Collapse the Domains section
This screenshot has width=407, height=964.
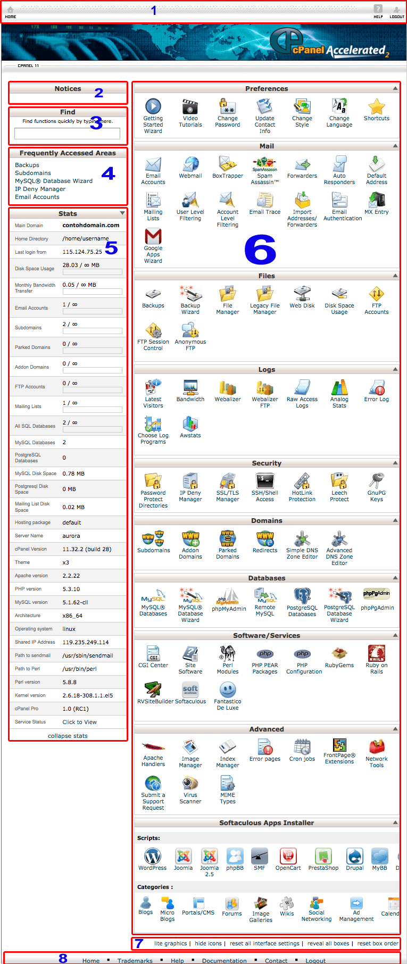(395, 520)
